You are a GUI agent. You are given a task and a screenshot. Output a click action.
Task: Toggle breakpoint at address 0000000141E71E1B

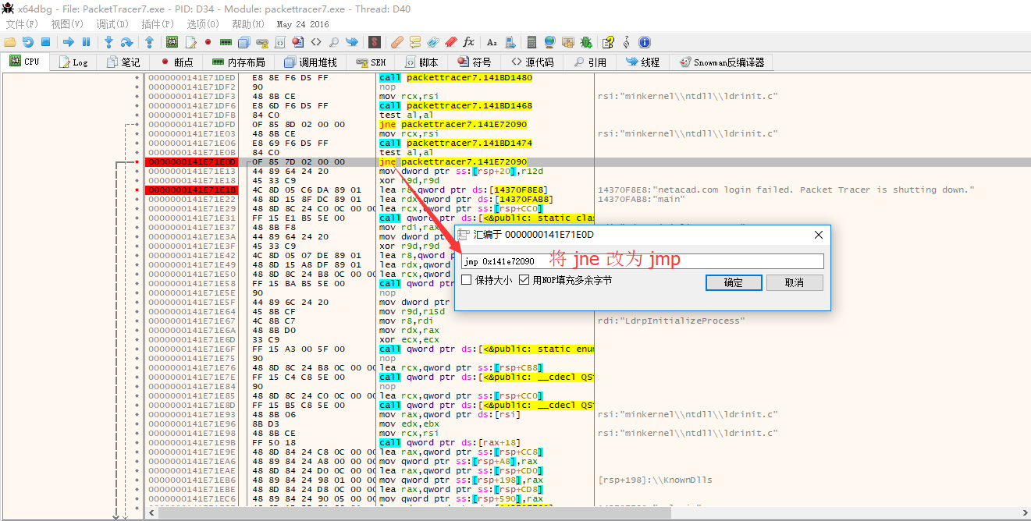coord(137,190)
